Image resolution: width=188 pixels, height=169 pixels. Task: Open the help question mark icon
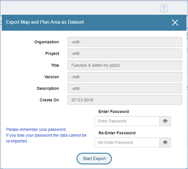click(164, 9)
